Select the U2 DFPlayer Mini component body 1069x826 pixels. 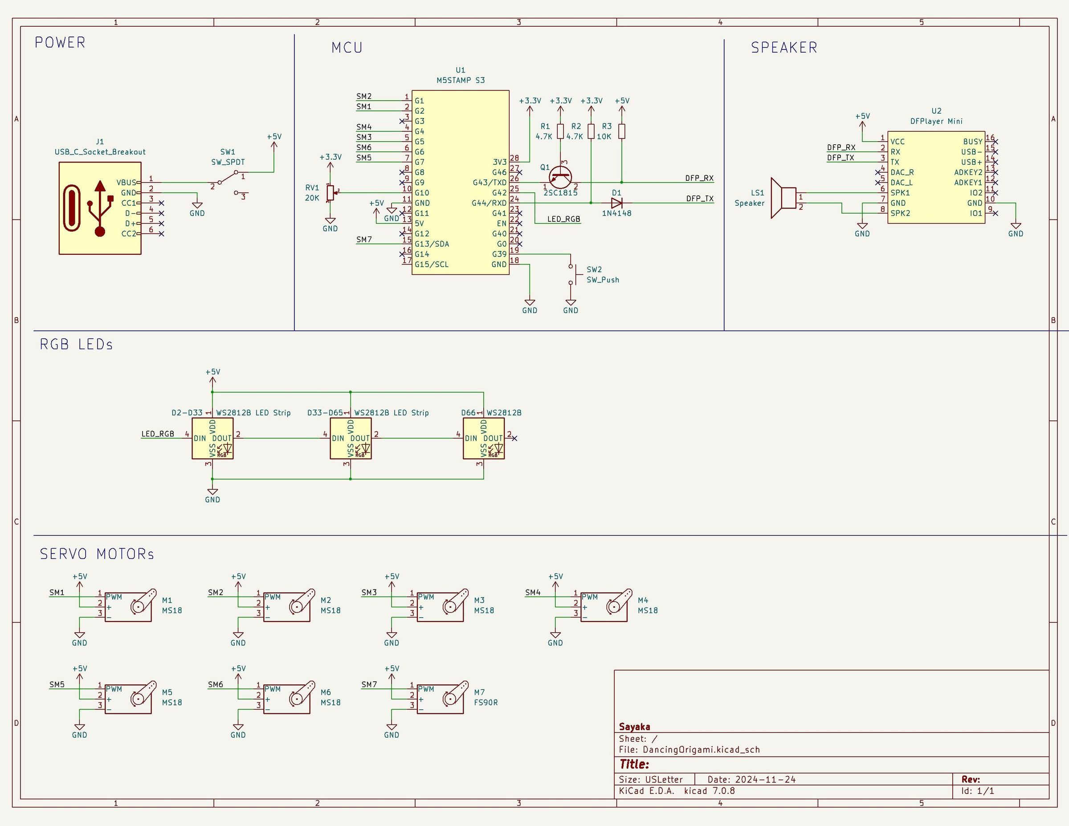click(x=936, y=177)
